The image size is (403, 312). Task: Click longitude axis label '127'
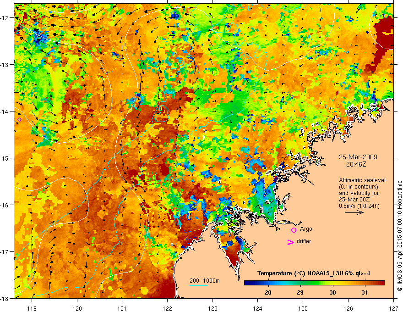[393, 308]
